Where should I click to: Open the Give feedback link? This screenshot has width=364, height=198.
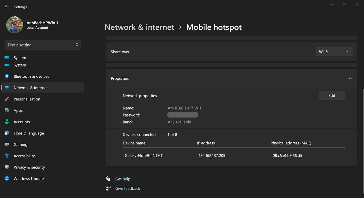point(128,188)
